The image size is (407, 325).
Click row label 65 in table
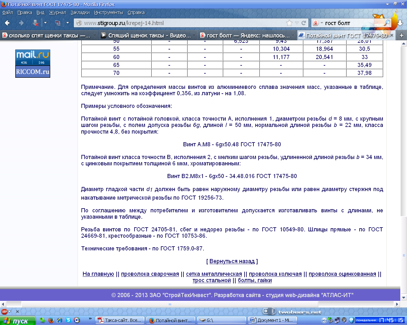[116, 65]
